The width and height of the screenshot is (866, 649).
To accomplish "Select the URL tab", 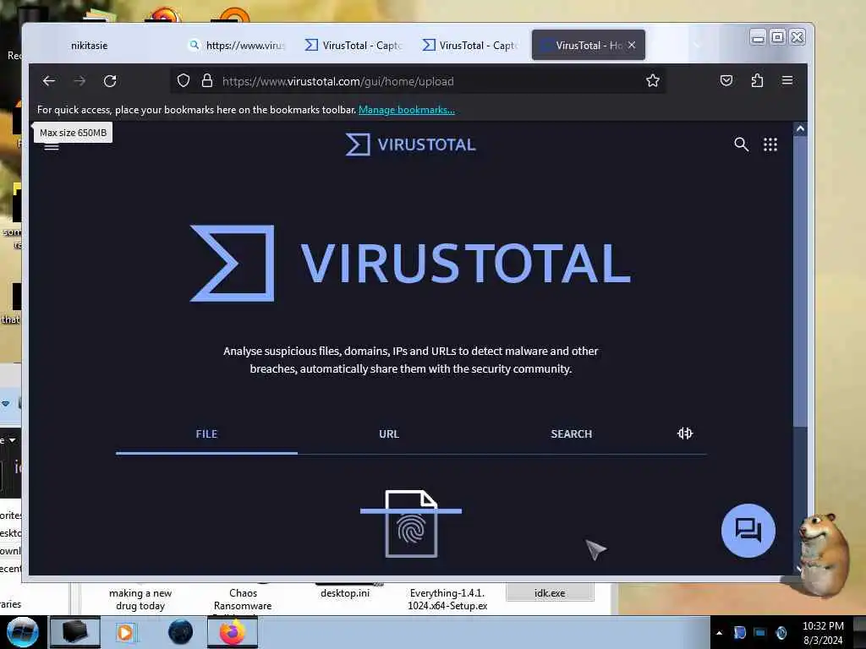I will (389, 434).
